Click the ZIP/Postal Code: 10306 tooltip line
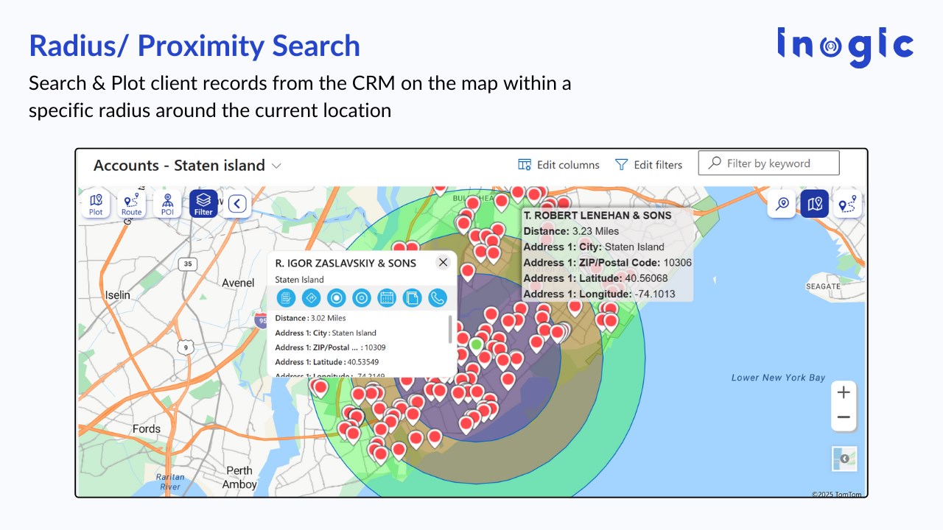This screenshot has height=530, width=943. (x=608, y=262)
